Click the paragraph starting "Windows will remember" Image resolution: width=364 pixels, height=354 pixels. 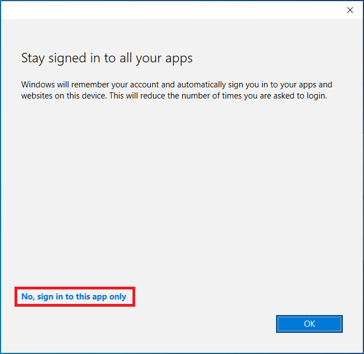pyautogui.click(x=176, y=90)
